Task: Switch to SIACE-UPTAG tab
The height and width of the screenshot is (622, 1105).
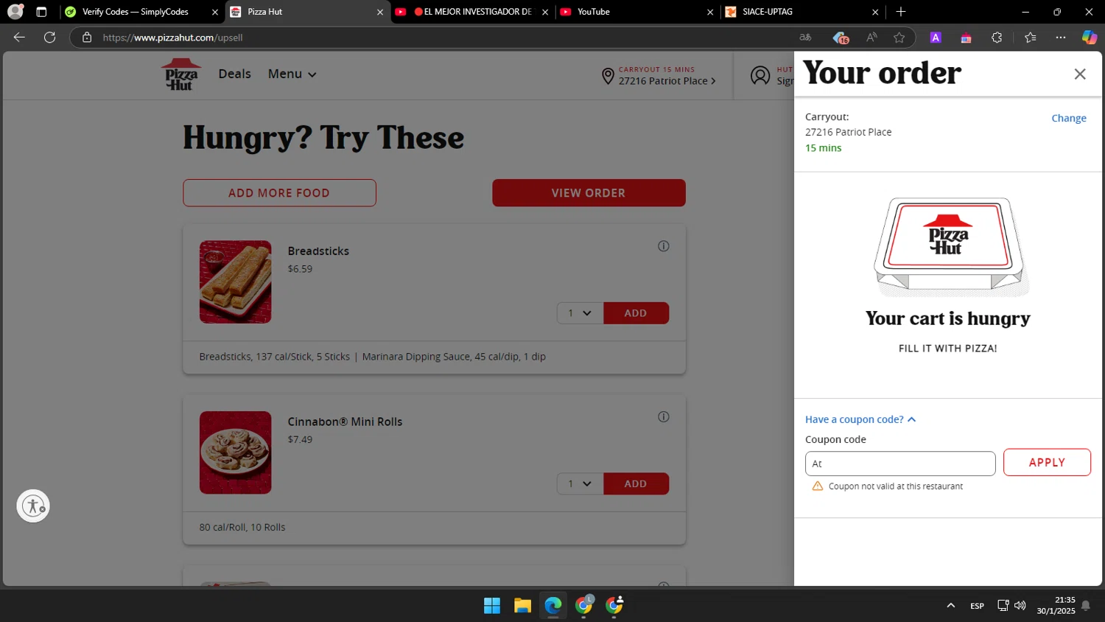Action: point(801,12)
